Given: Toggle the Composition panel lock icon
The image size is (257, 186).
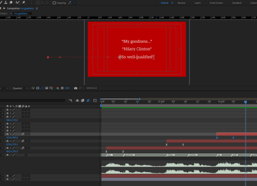Looking at the screenshot, I should [x=4, y=8].
